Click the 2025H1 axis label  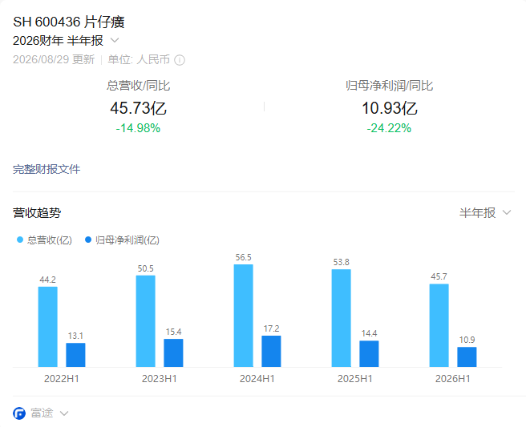coord(355,379)
